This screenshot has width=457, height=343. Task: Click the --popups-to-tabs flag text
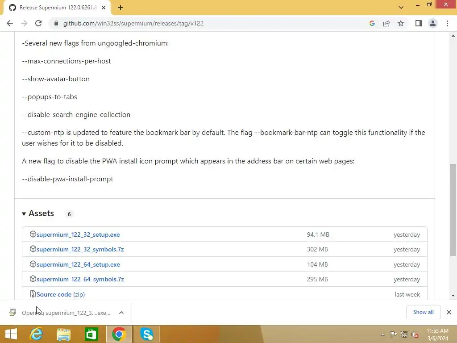[50, 97]
